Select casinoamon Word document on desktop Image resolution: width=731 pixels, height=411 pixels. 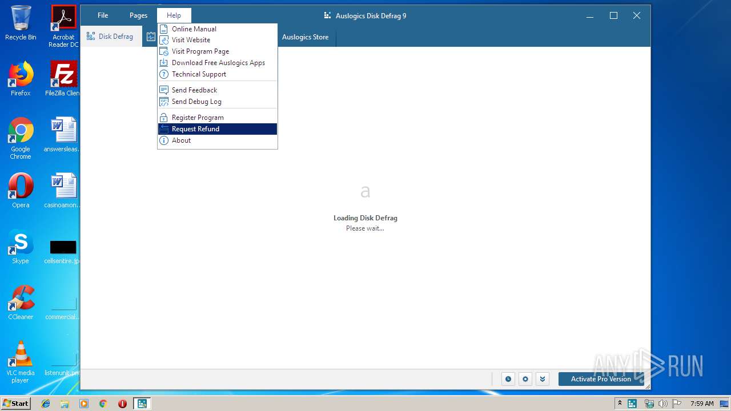pyautogui.click(x=63, y=191)
